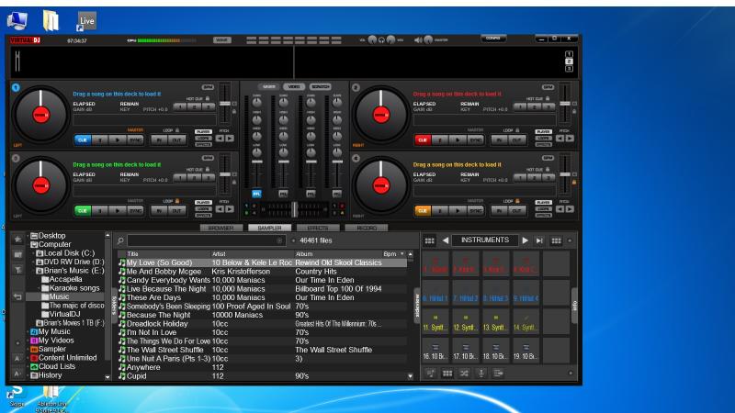The image size is (735, 413).
Task: Trigger sampler pad 11 Synth
Action: [435, 322]
